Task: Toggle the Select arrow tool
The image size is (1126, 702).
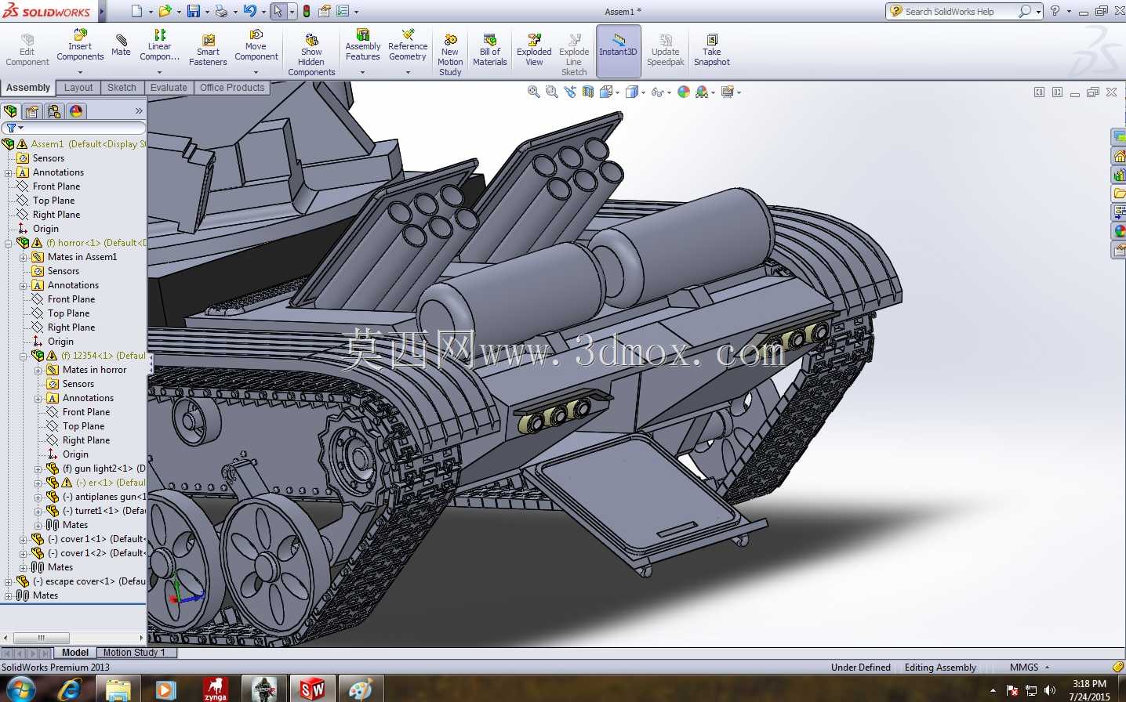Action: pyautogui.click(x=277, y=11)
